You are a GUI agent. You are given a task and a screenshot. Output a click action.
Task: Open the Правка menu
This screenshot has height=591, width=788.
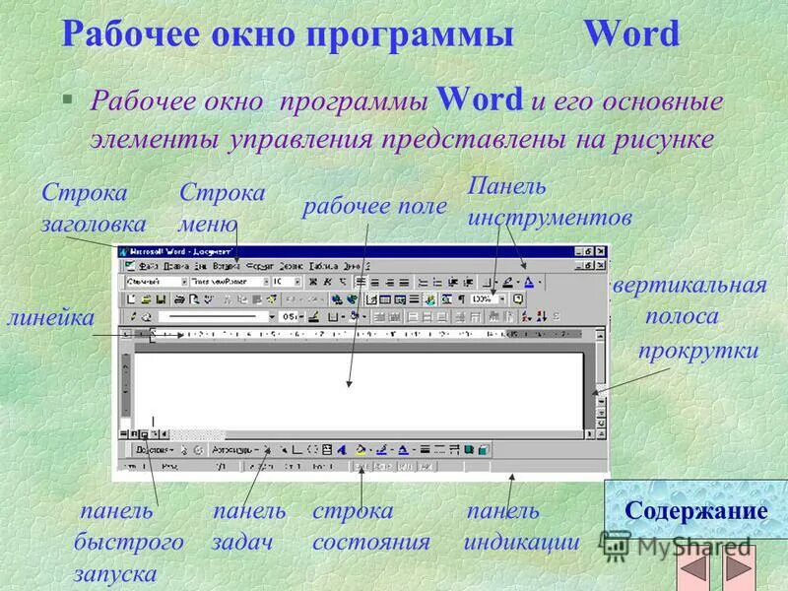176,266
